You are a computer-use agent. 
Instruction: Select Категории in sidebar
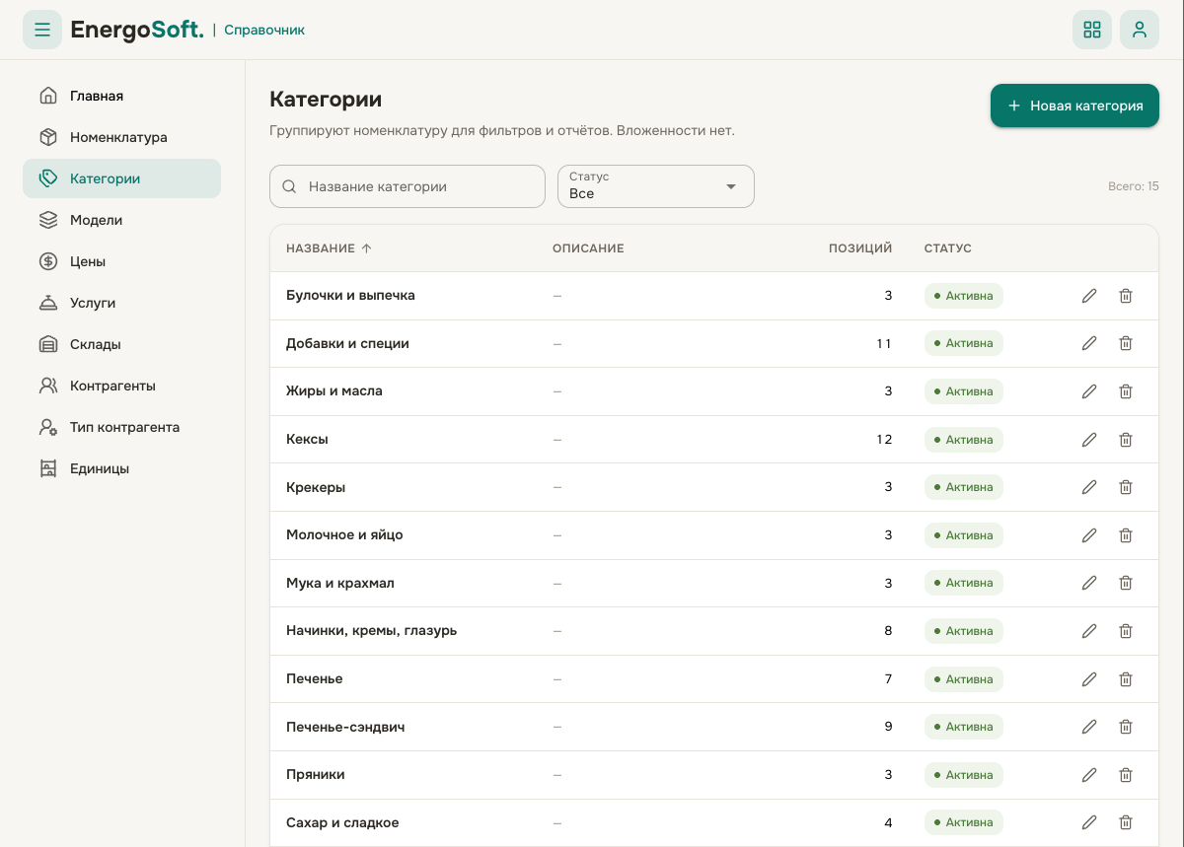(x=121, y=178)
